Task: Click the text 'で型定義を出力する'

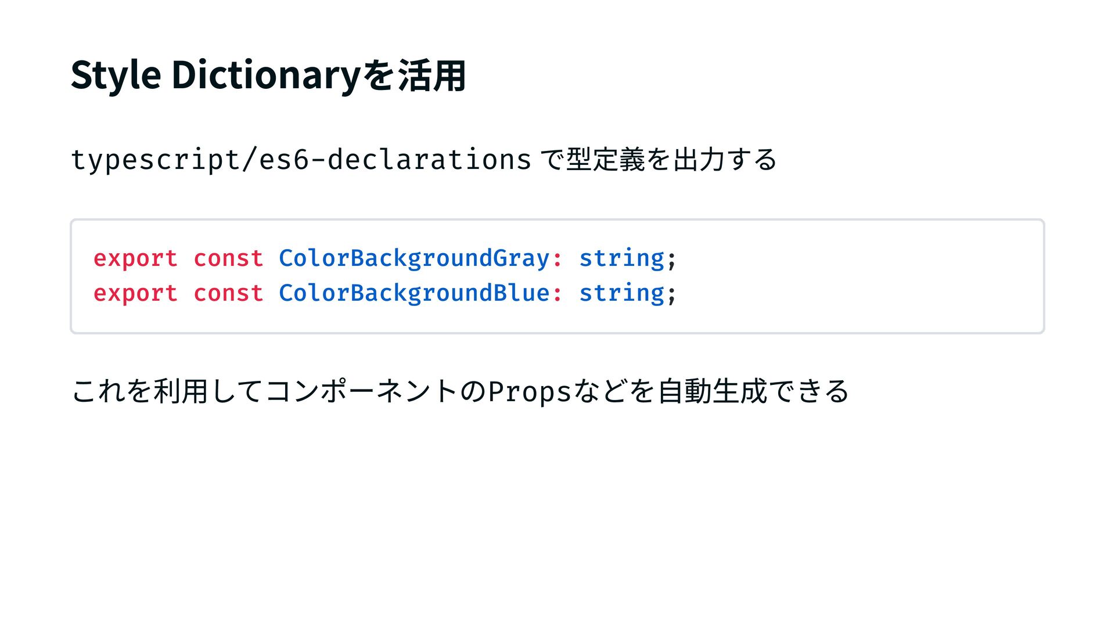Action: (x=658, y=160)
